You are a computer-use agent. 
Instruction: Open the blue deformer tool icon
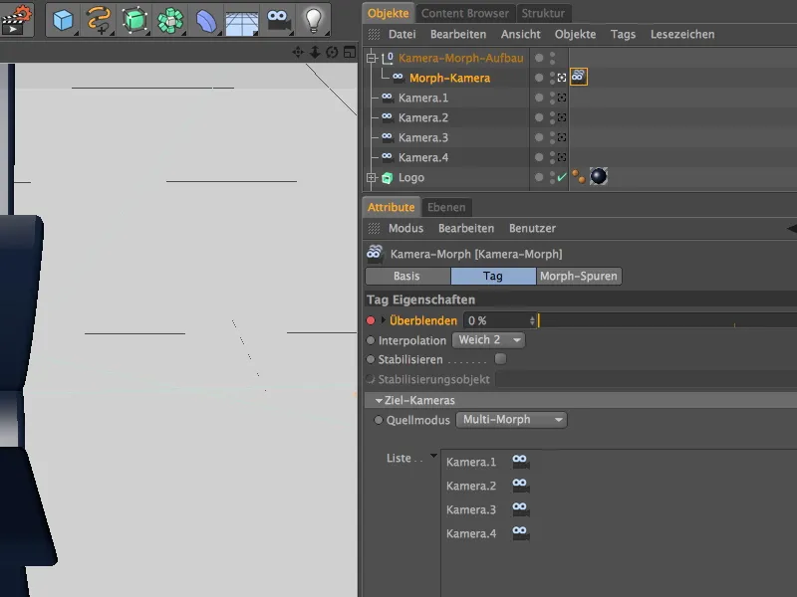pyautogui.click(x=206, y=21)
